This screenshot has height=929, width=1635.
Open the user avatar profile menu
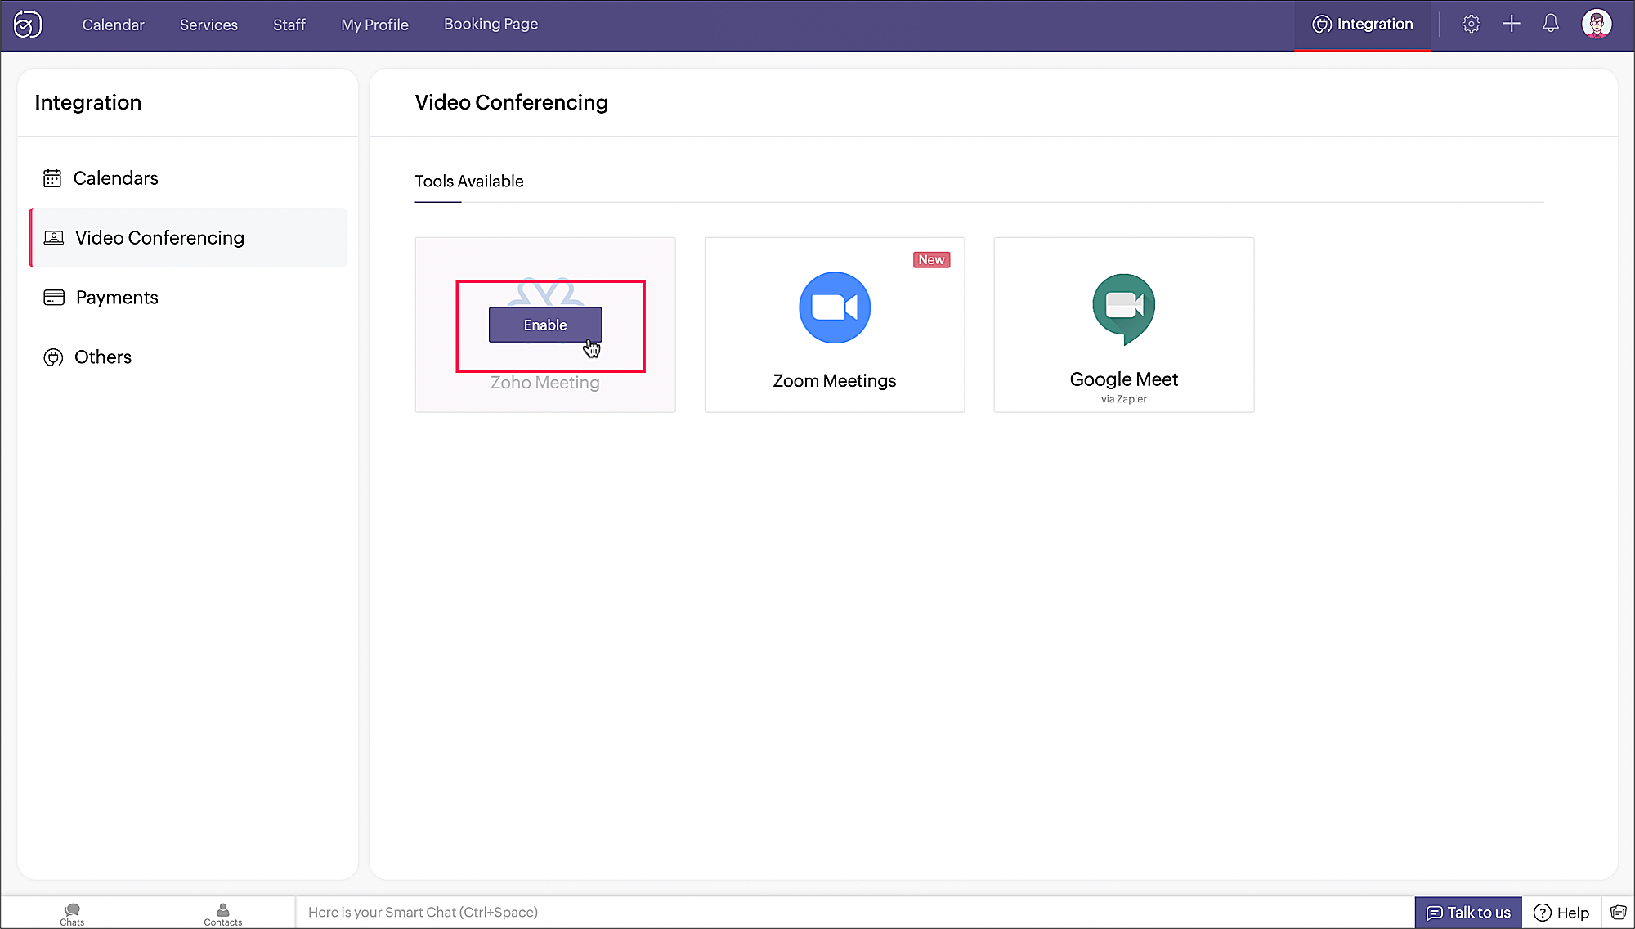tap(1597, 24)
